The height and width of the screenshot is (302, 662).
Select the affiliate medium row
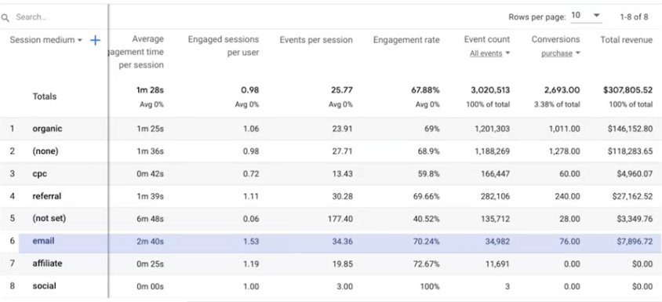coord(331,264)
